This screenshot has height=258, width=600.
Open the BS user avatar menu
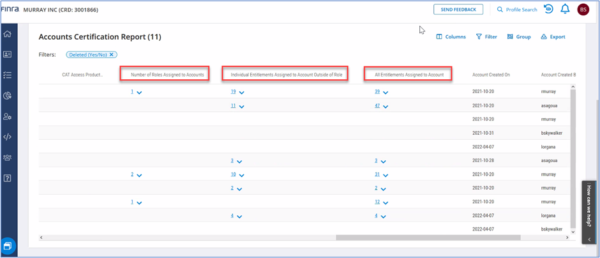pos(583,10)
